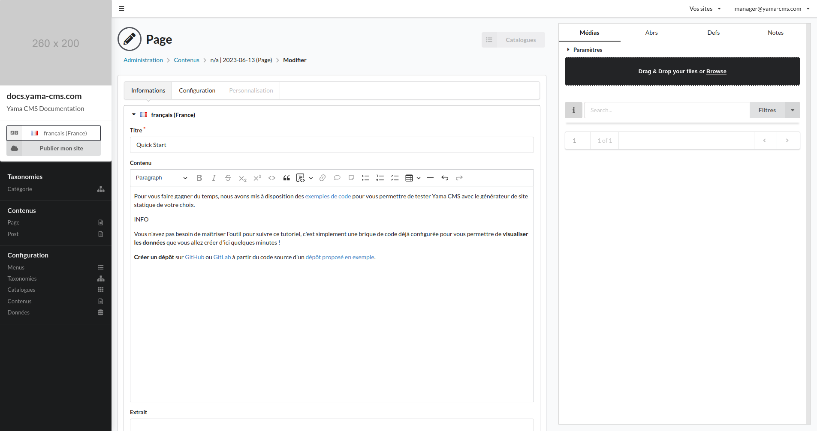The height and width of the screenshot is (431, 817).
Task: Create a numbered list
Action: click(380, 178)
